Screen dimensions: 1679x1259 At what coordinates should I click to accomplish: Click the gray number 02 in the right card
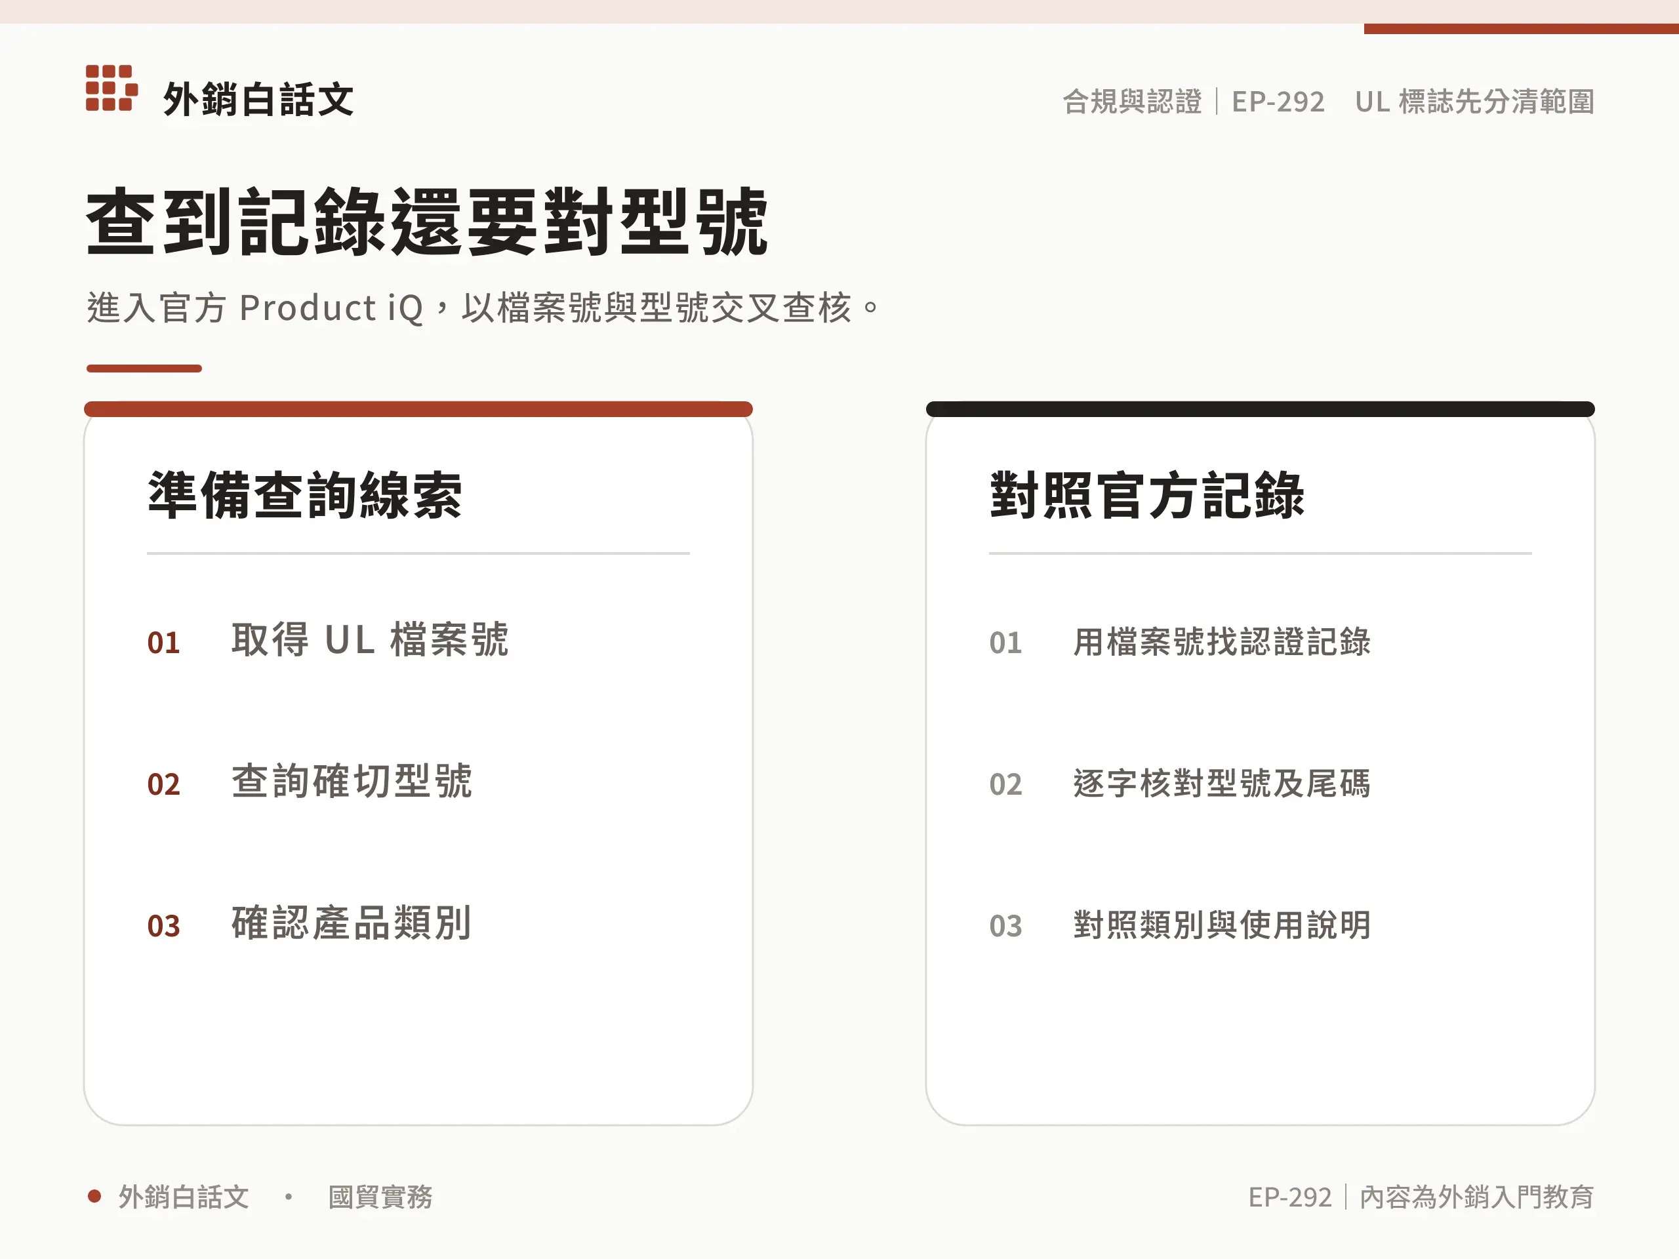point(1005,785)
